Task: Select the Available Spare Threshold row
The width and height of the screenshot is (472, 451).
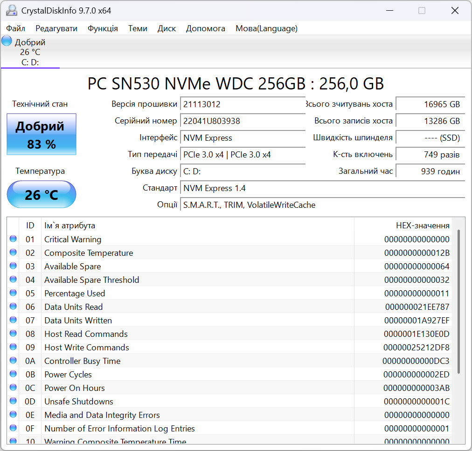Action: click(231, 280)
